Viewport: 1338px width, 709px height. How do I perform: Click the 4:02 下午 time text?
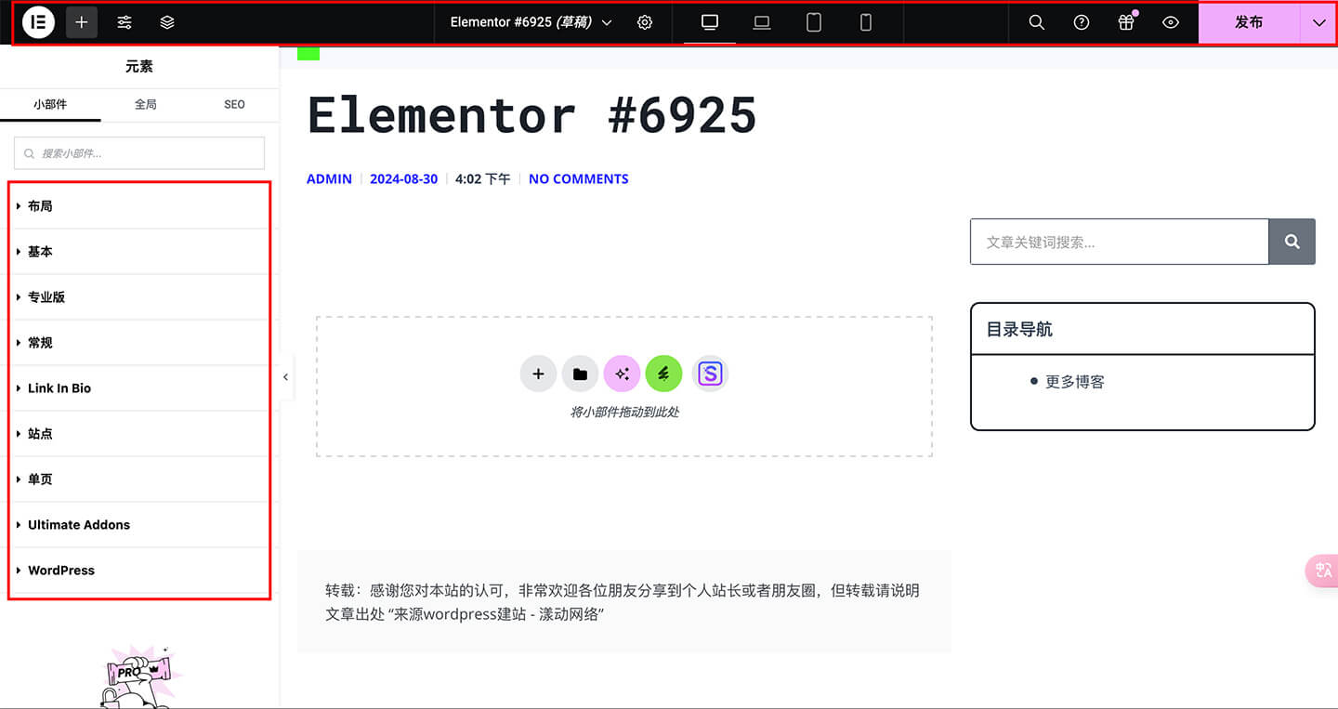coord(483,179)
